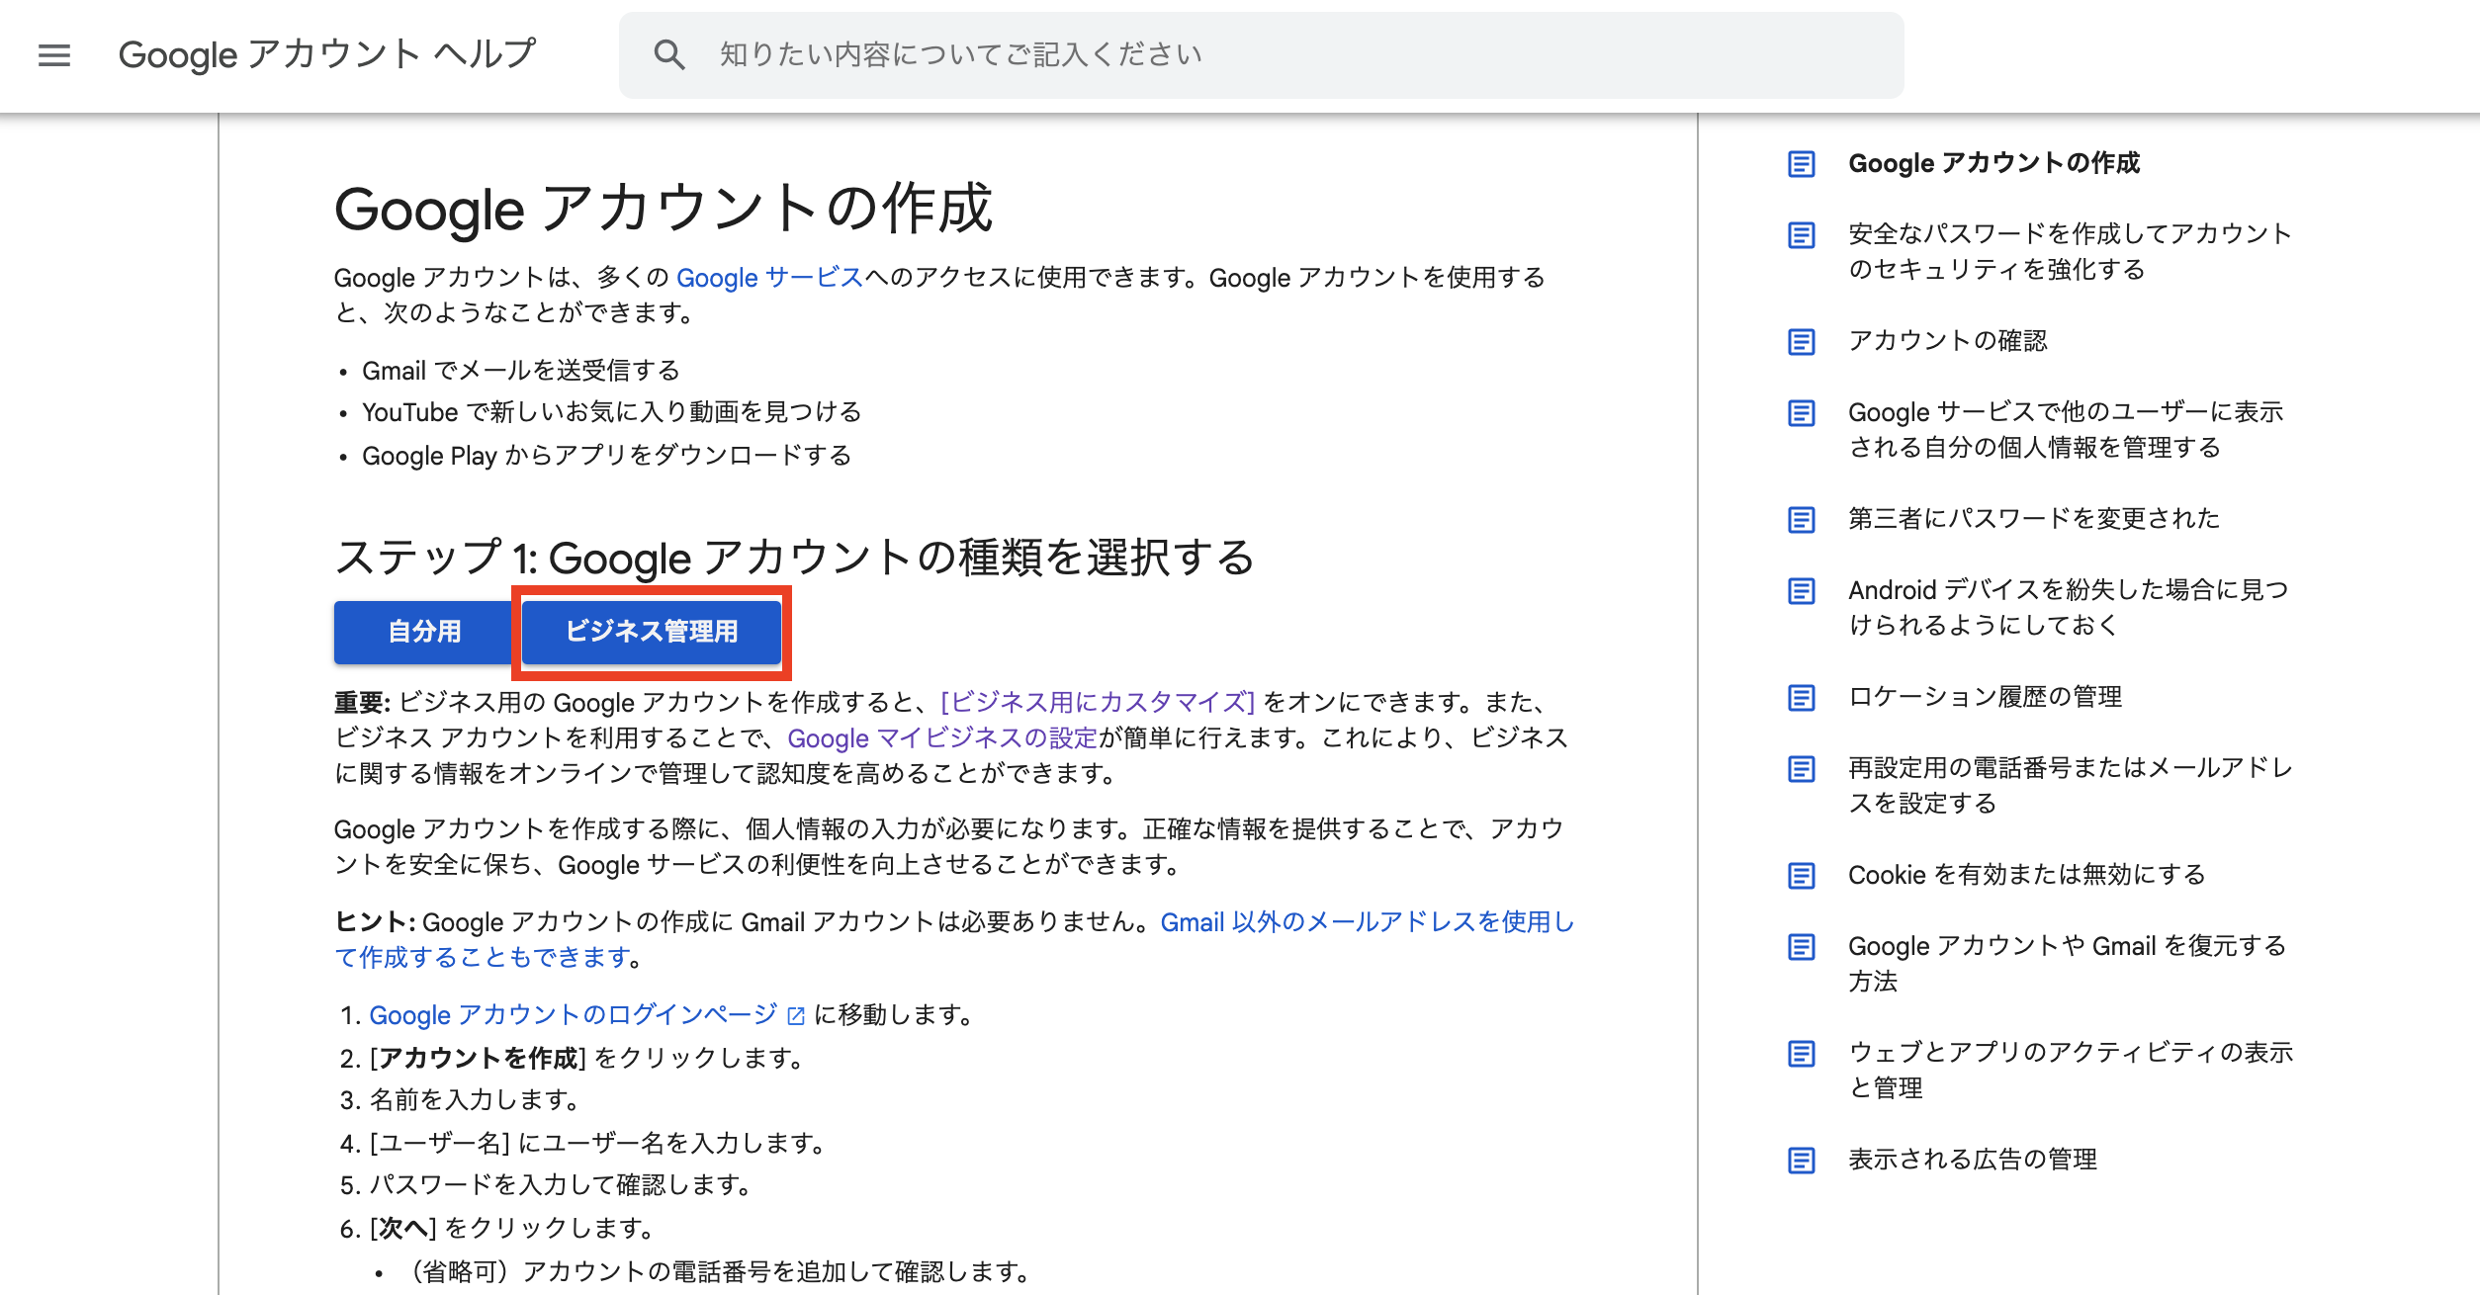This screenshot has width=2480, height=1295.
Task: Open the navigation hamburger menu
Action: [x=52, y=55]
